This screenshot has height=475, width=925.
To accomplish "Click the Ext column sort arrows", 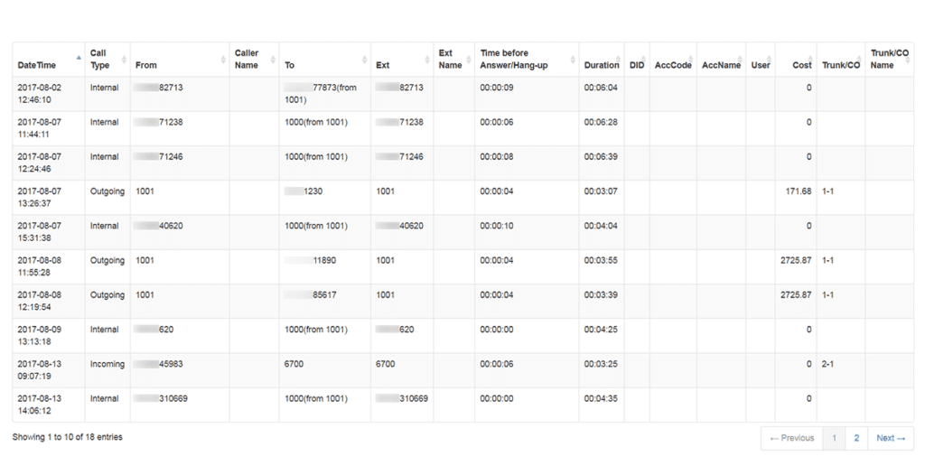I will point(426,60).
